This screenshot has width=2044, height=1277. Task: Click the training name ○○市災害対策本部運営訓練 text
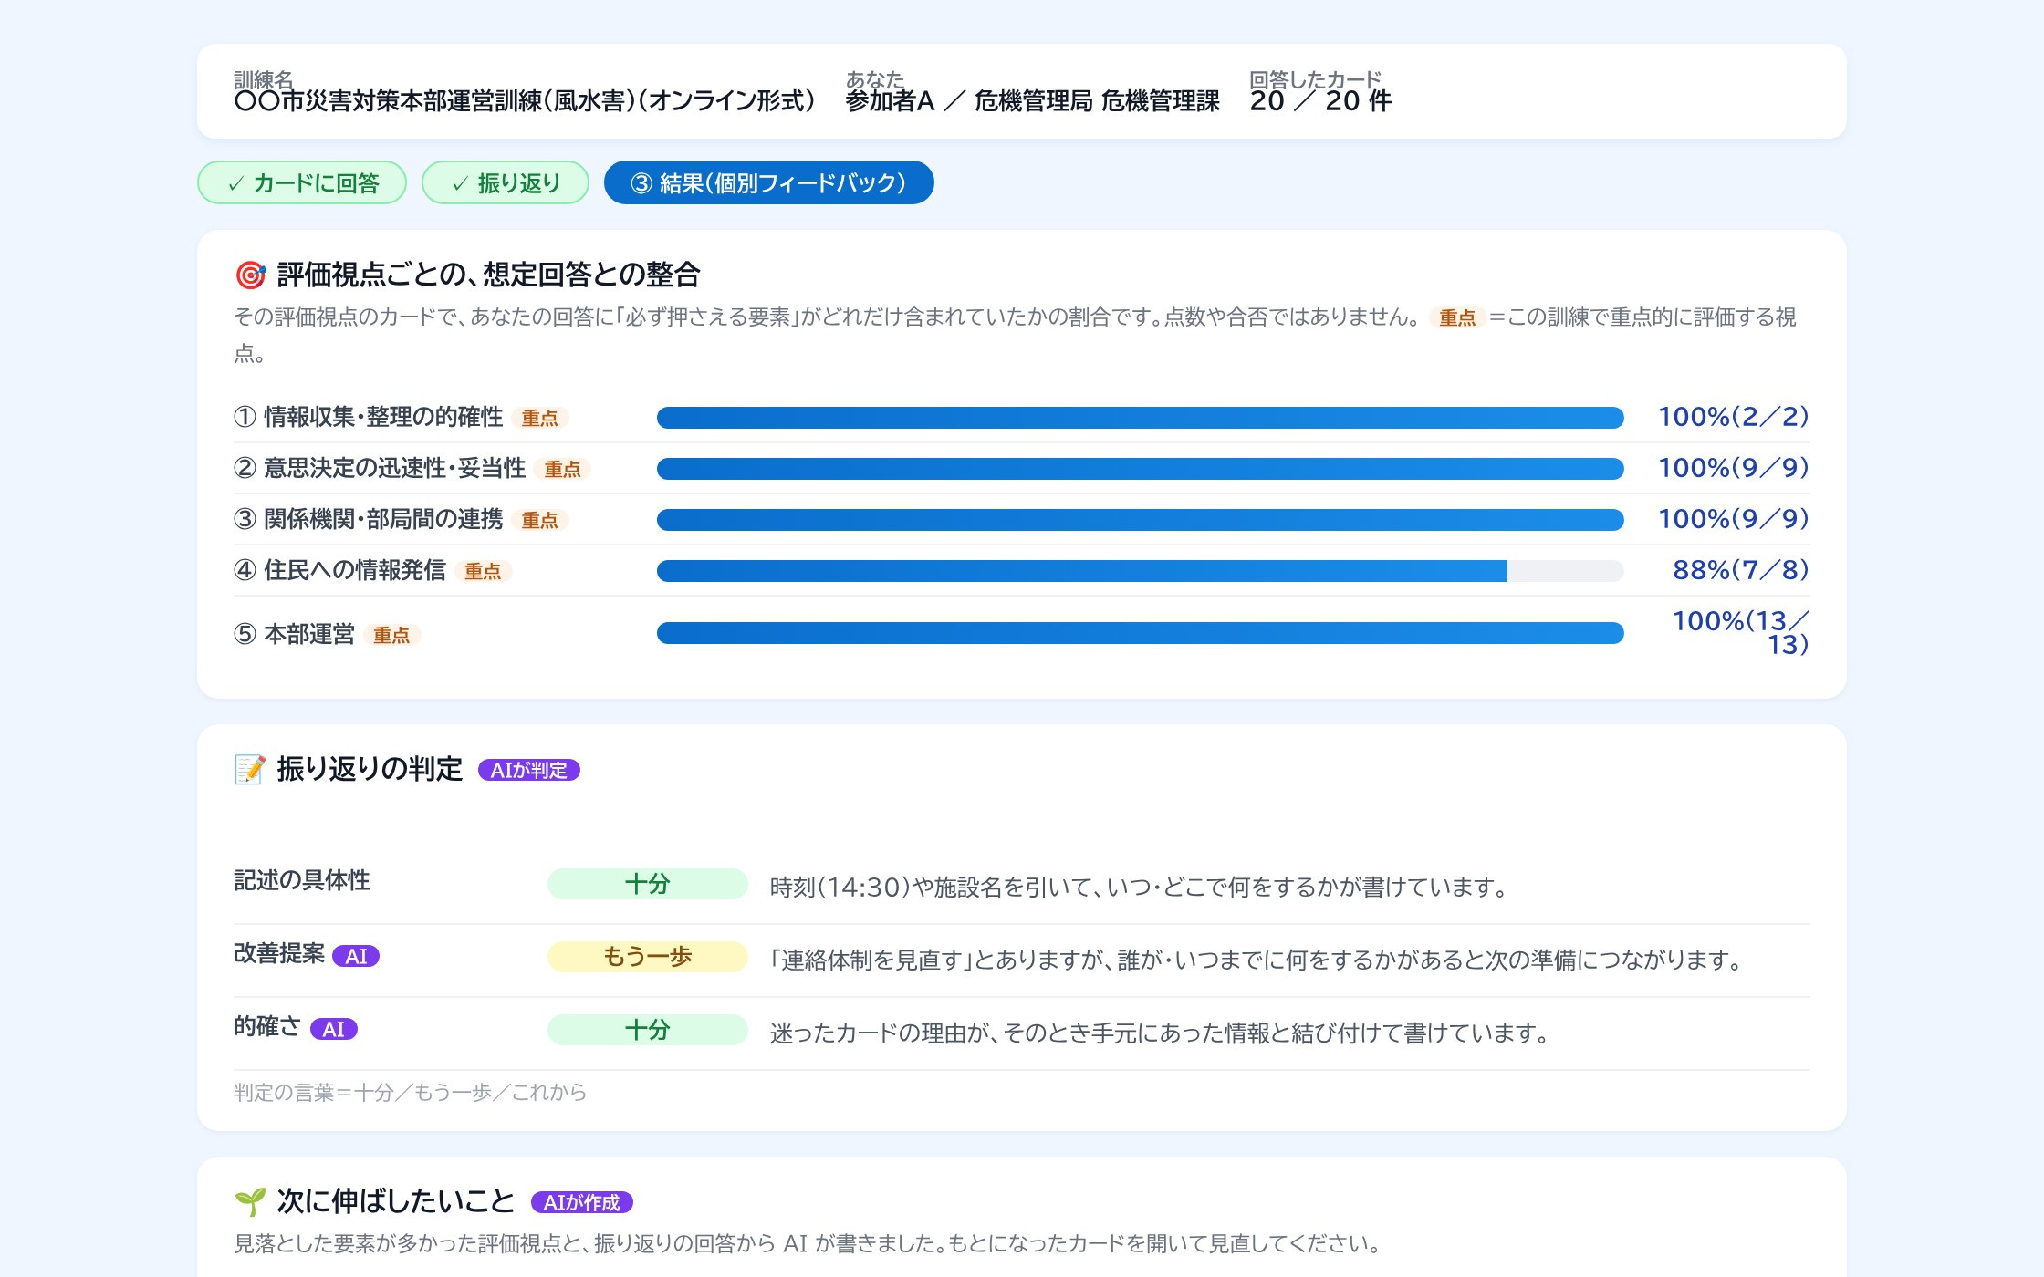pos(525,101)
